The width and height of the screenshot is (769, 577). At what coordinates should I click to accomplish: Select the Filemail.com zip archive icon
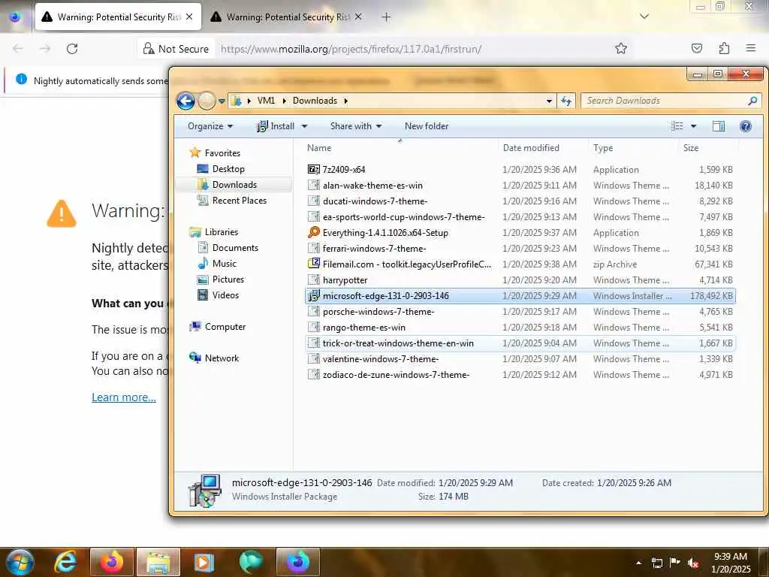click(313, 264)
